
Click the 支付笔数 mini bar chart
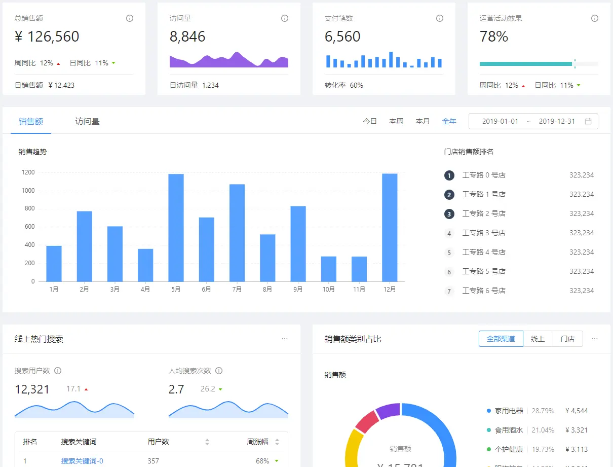coord(384,60)
